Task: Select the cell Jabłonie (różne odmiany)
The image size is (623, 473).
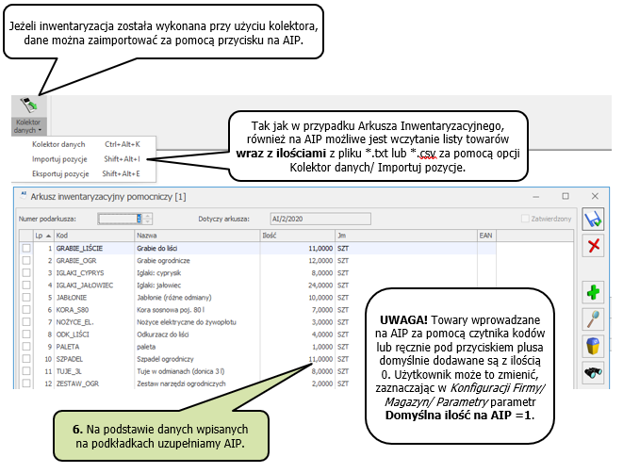Action: click(197, 298)
